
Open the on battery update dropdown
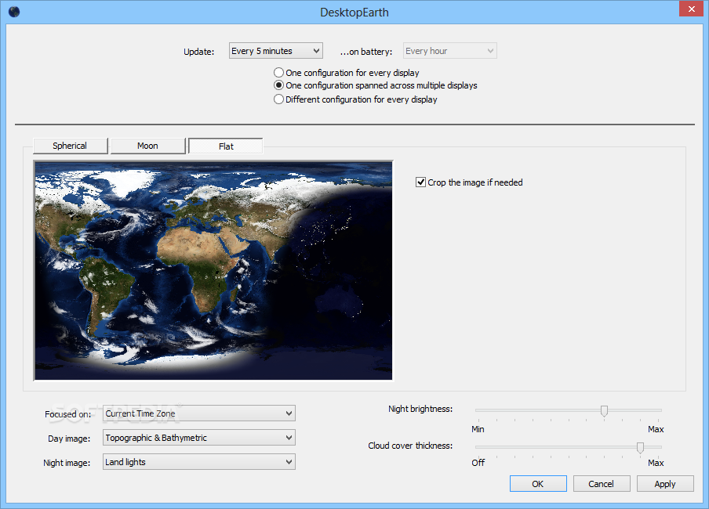click(x=449, y=51)
